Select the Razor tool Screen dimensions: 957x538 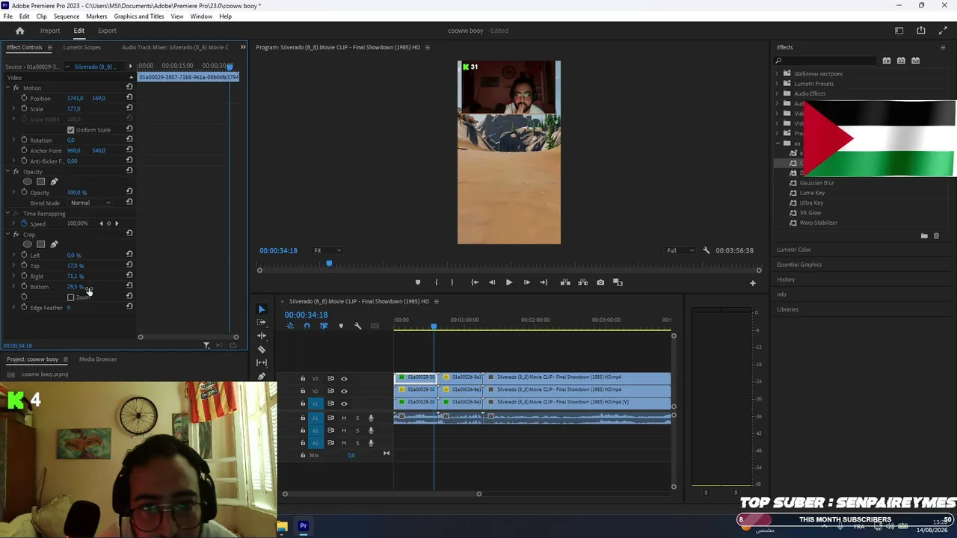click(262, 349)
